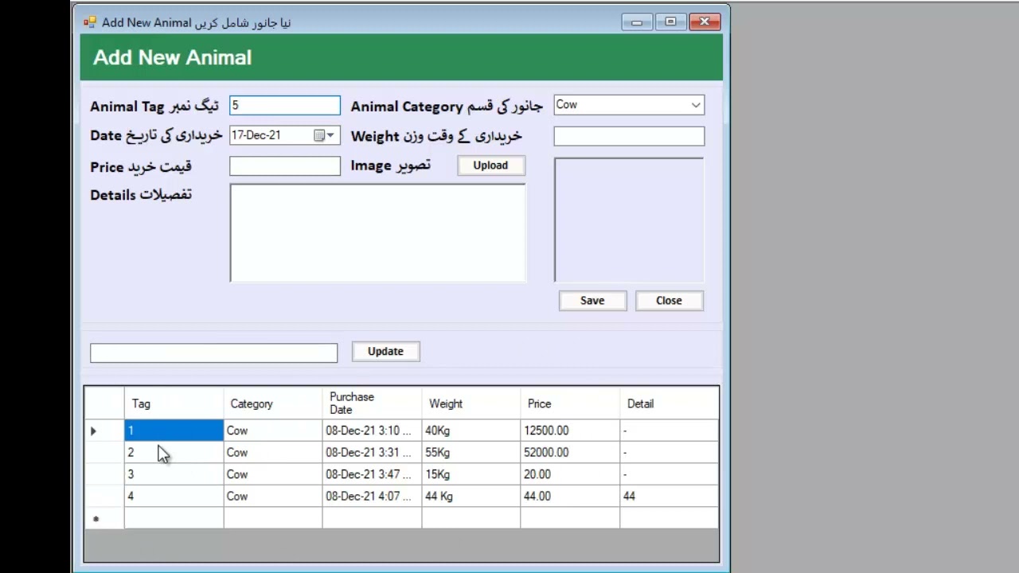Click Detail cell with value 44
The image size is (1019, 573).
[x=669, y=496]
